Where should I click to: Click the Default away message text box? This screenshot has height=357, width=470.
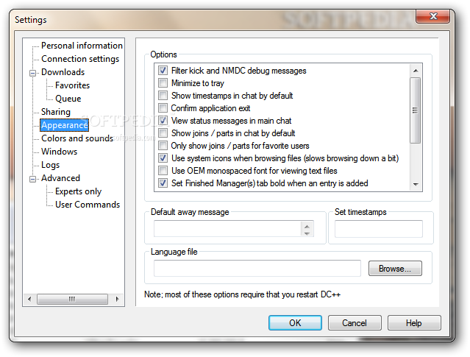(x=227, y=229)
